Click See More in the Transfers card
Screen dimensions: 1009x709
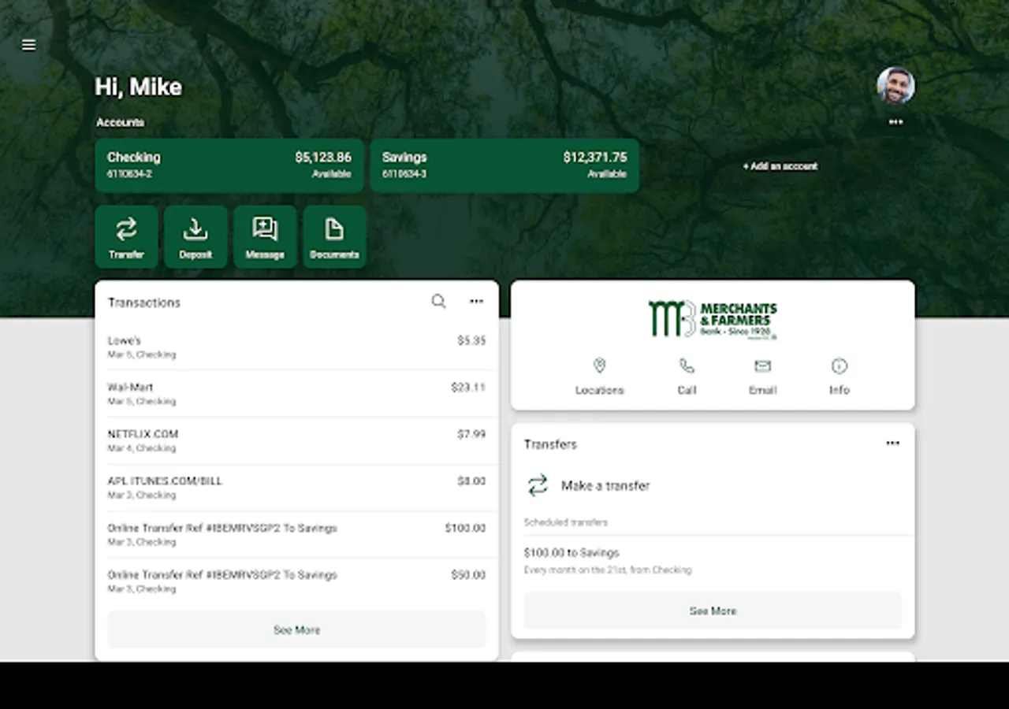[712, 611]
